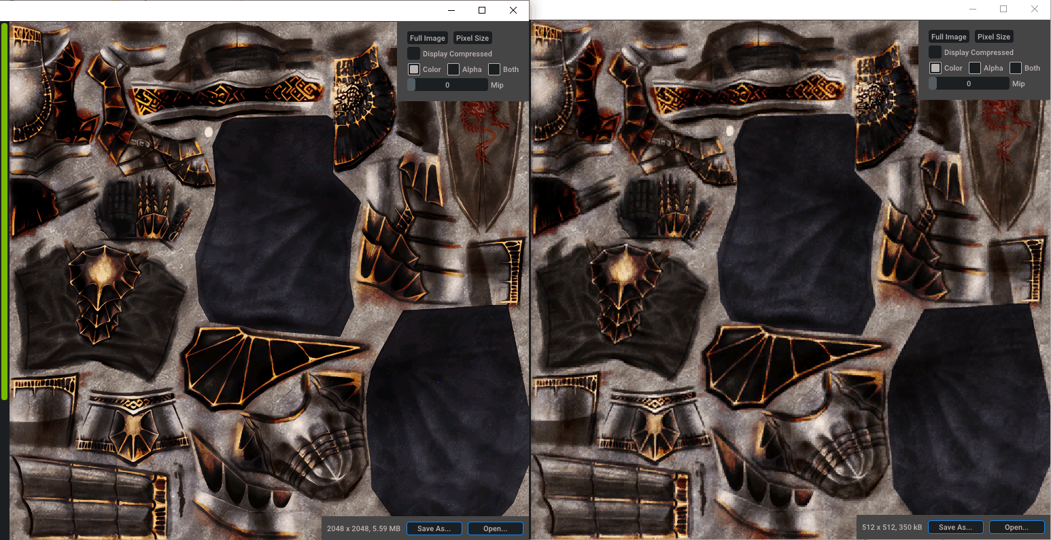Image resolution: width=1051 pixels, height=540 pixels.
Task: Click Full Image button in right window
Action: point(949,37)
